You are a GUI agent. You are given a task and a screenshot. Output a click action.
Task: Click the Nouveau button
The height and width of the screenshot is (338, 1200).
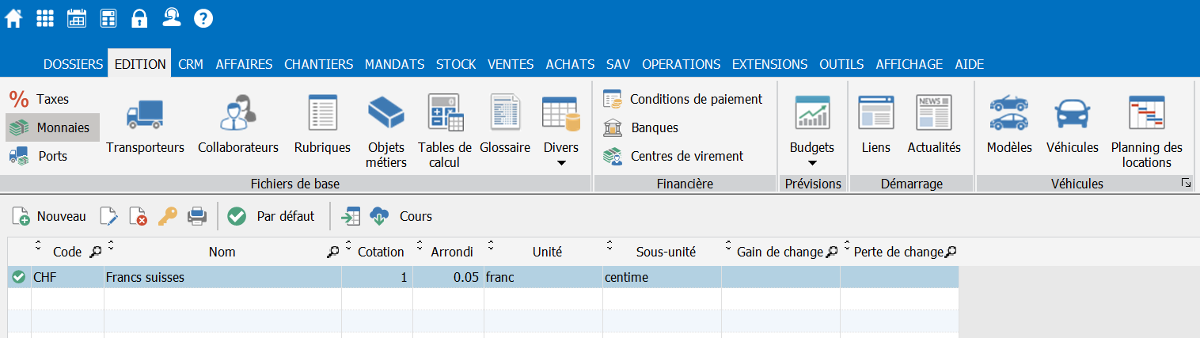click(x=49, y=216)
